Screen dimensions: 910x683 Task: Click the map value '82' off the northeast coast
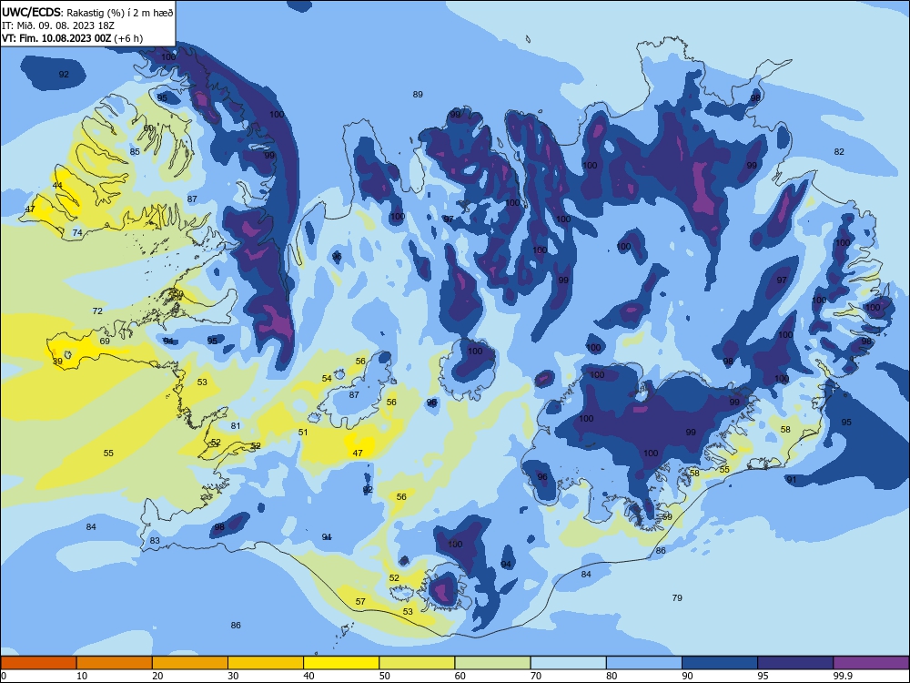(x=839, y=151)
